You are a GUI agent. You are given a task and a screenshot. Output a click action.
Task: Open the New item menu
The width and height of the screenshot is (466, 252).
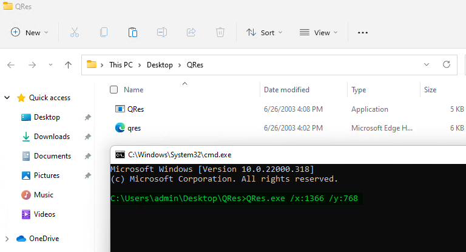tap(29, 32)
